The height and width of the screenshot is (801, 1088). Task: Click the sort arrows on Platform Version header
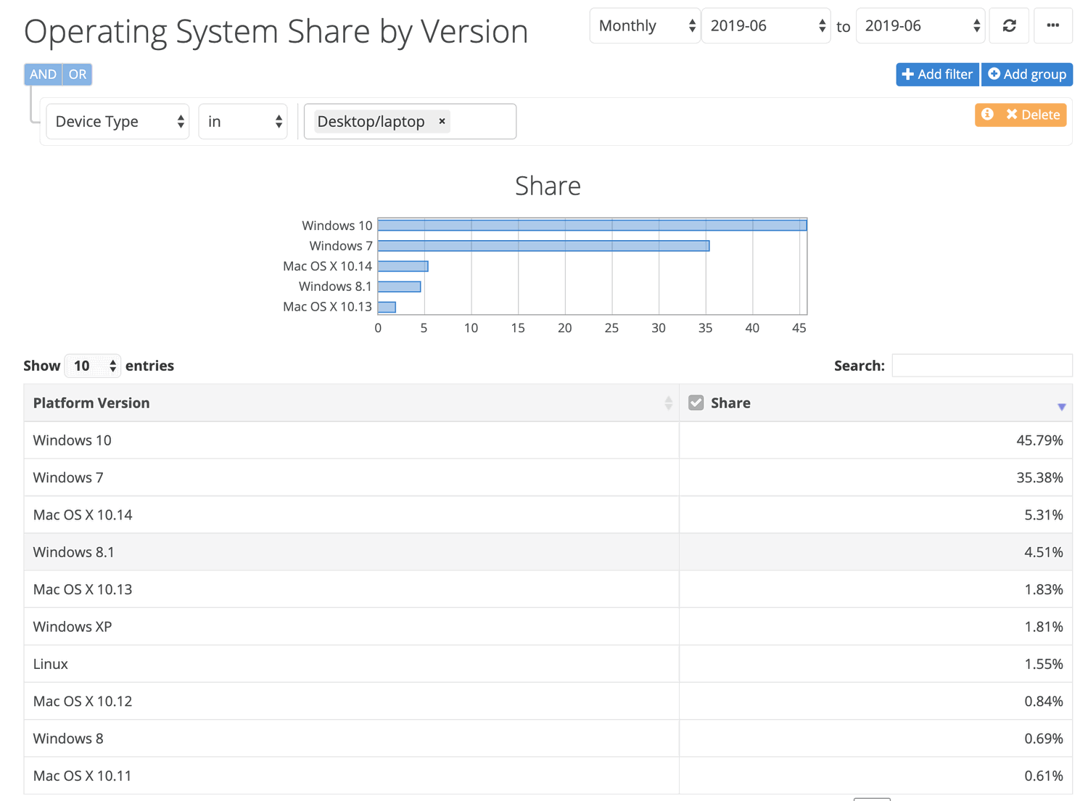[x=668, y=403]
